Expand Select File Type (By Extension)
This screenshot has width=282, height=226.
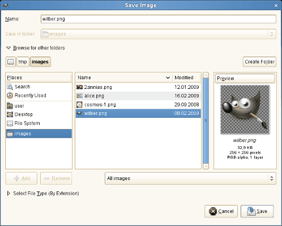pyautogui.click(x=8, y=193)
